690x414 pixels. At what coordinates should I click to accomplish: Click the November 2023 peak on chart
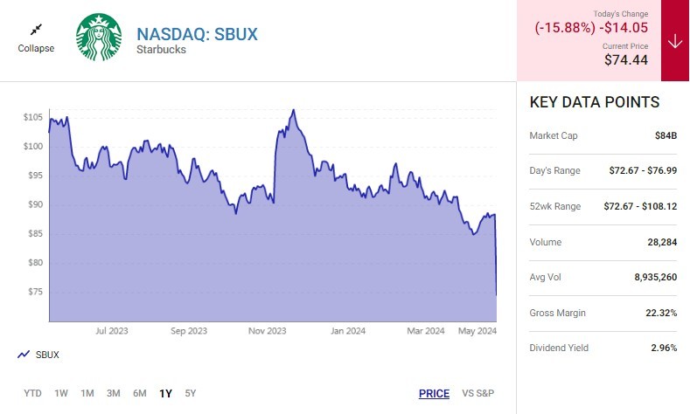(293, 111)
